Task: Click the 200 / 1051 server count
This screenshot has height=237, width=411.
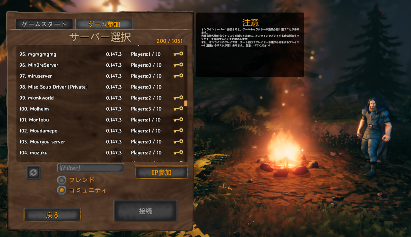Action: pos(170,41)
